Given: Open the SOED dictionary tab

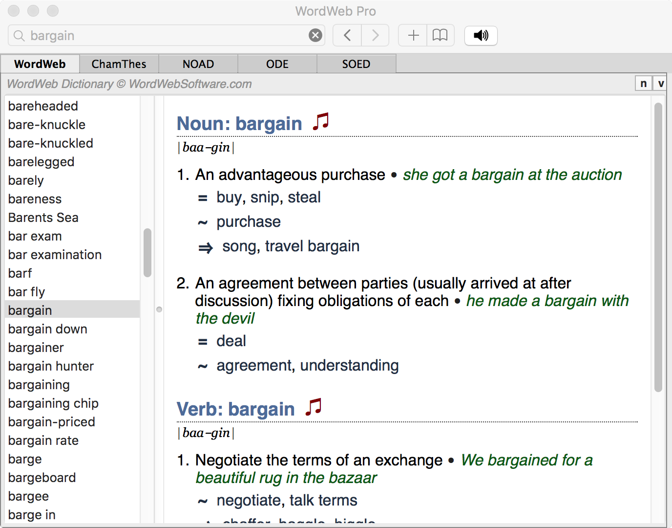Looking at the screenshot, I should point(356,64).
